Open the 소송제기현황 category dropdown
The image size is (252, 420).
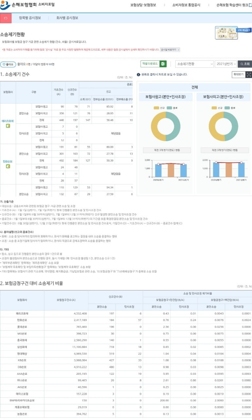(194, 64)
